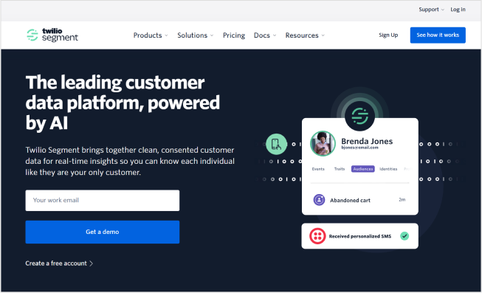Click the green checkmark on the SMS card
Image resolution: width=482 pixels, height=293 pixels.
click(x=404, y=236)
